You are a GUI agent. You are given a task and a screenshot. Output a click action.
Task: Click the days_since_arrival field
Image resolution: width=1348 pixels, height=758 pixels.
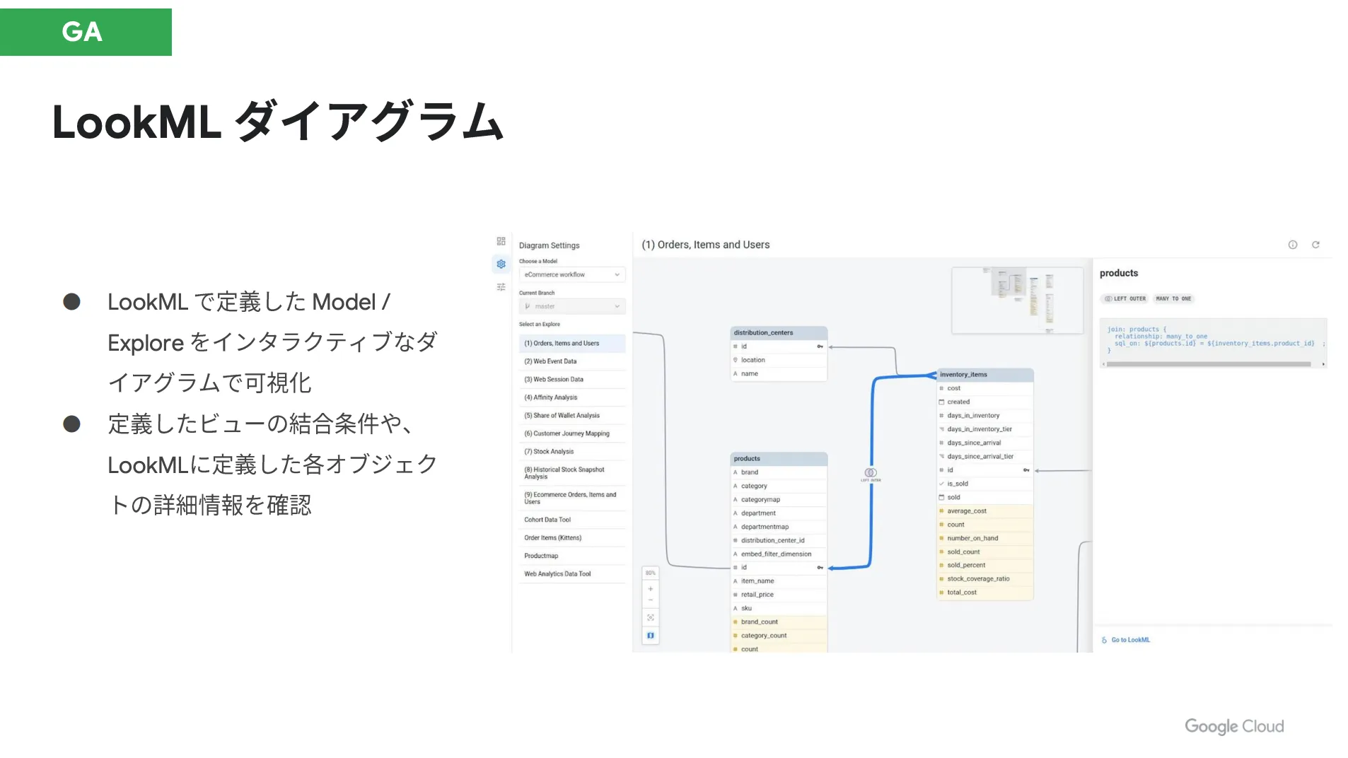pos(985,443)
